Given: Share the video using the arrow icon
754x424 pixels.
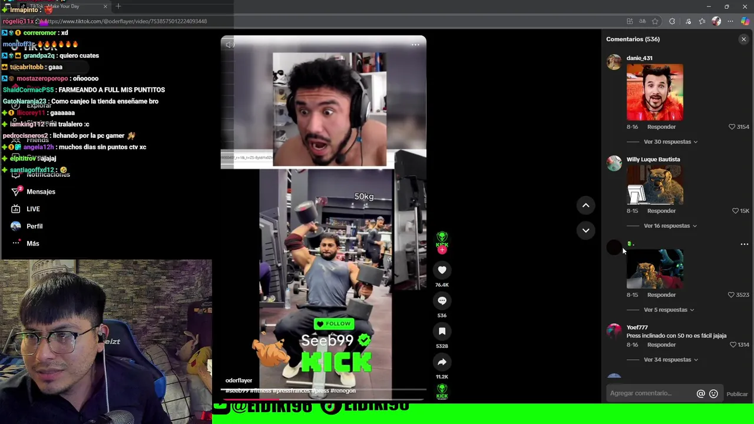Looking at the screenshot, I should click(x=442, y=362).
